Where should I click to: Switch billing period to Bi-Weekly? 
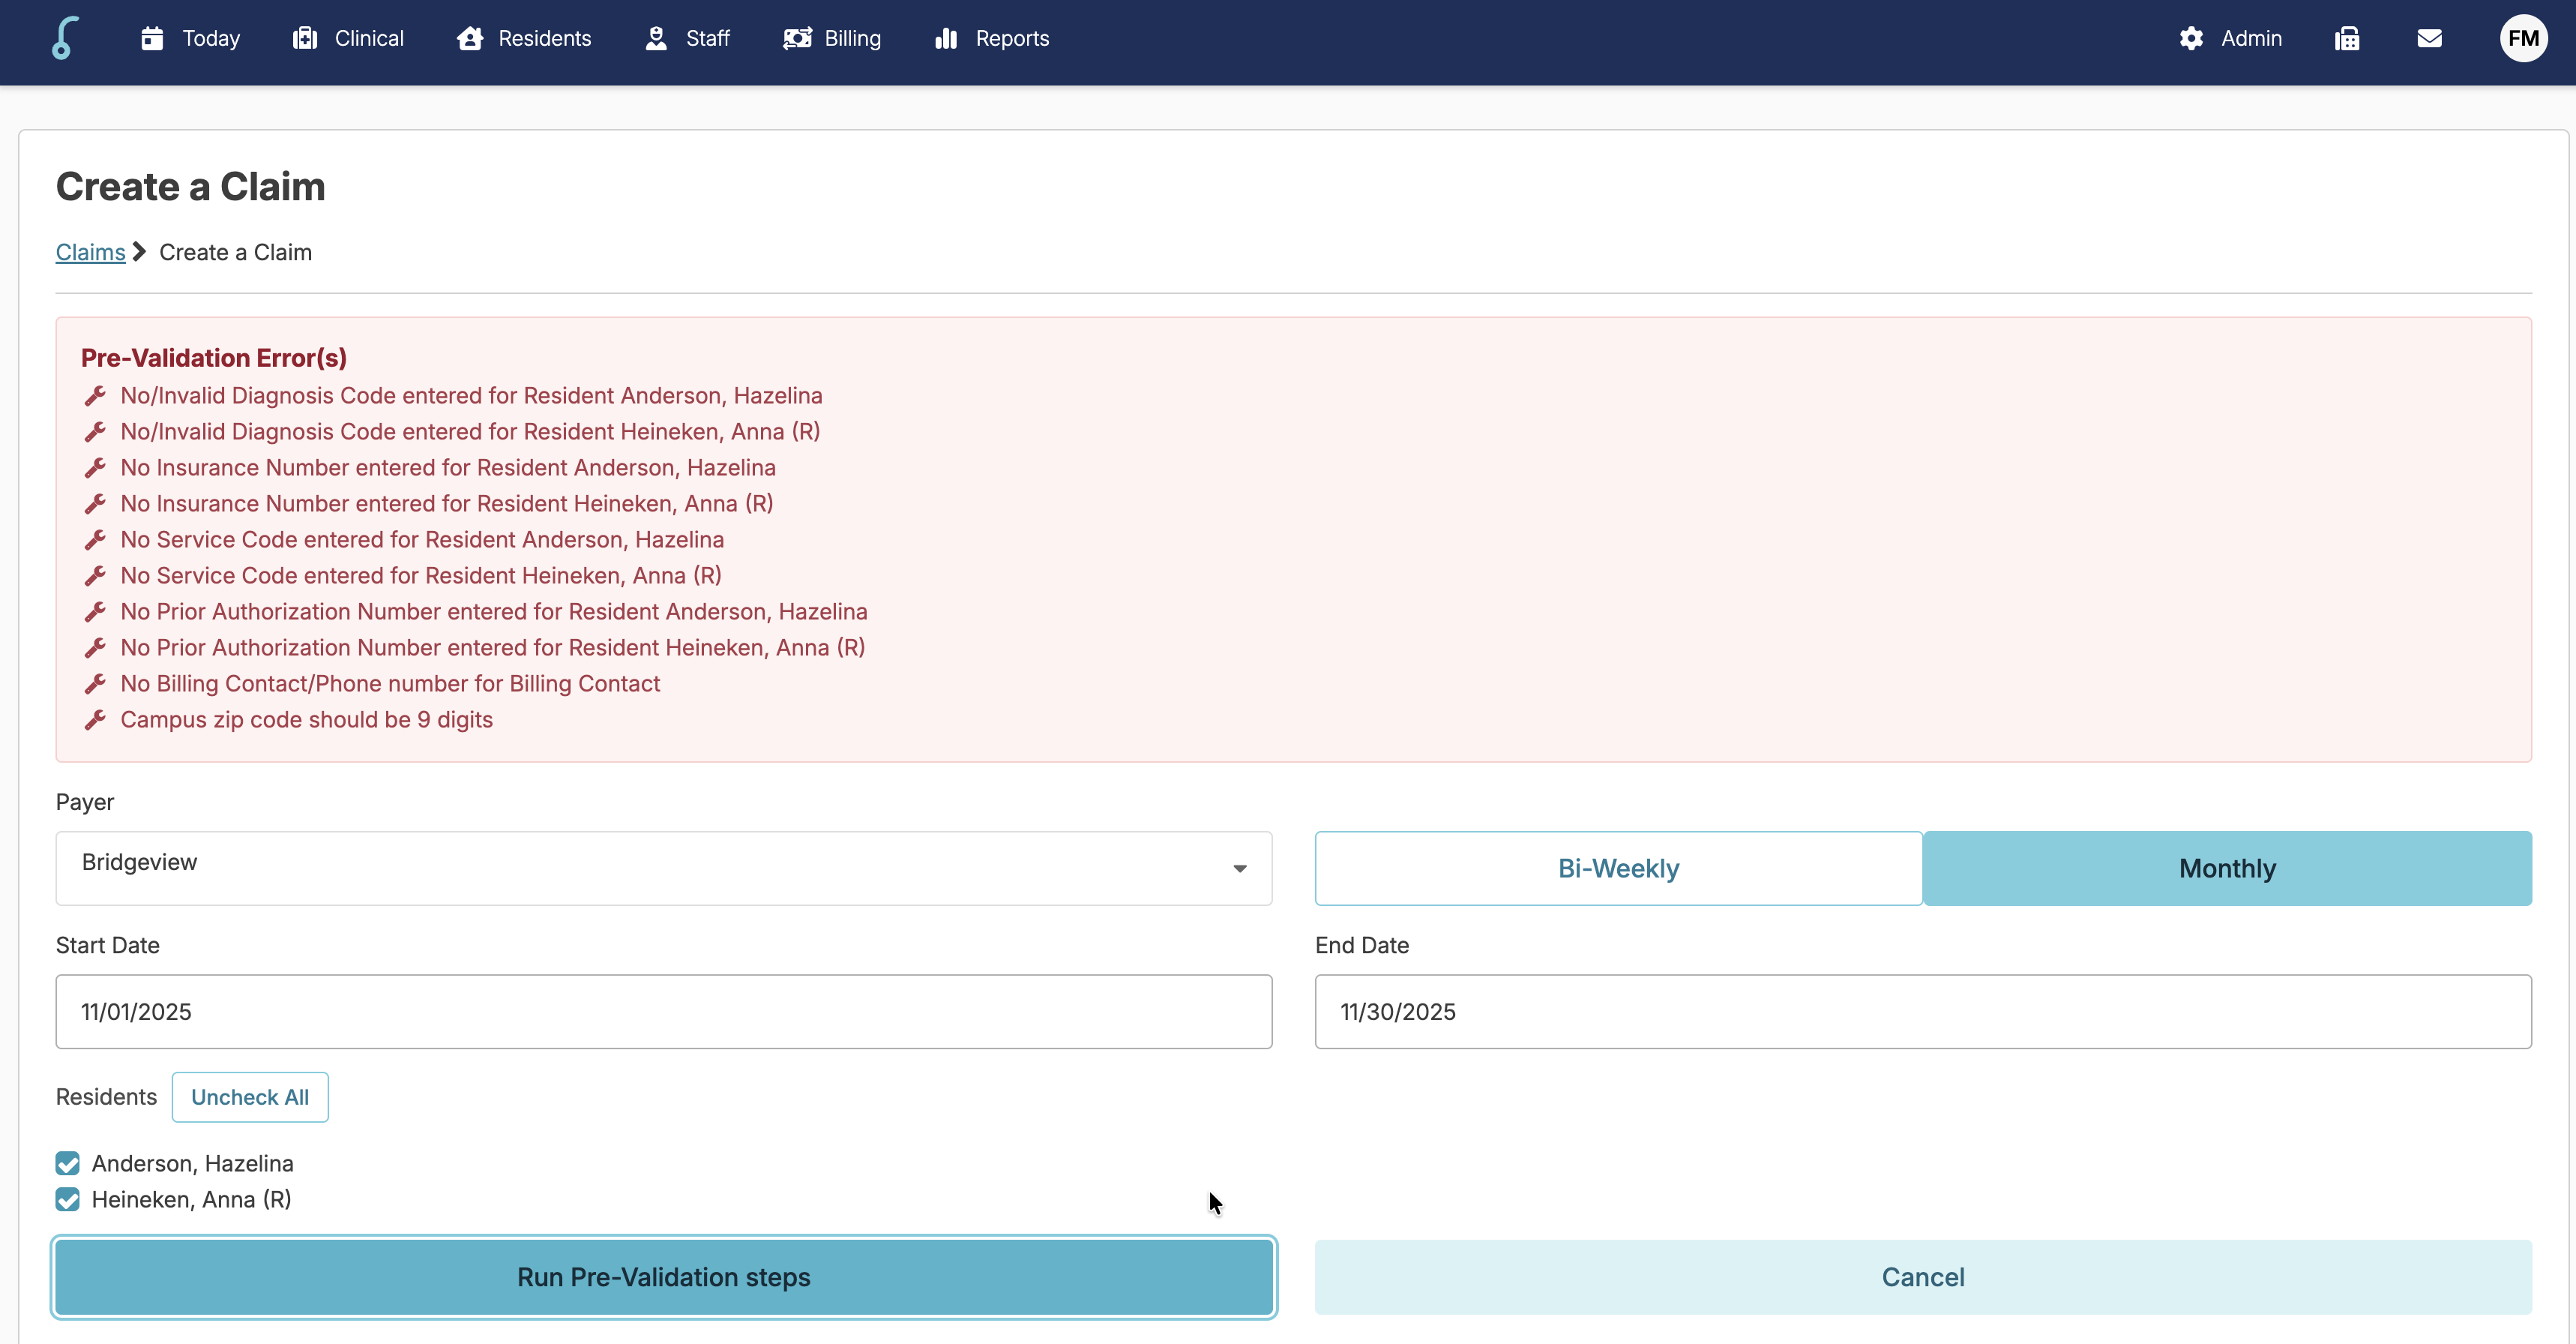click(x=1617, y=868)
